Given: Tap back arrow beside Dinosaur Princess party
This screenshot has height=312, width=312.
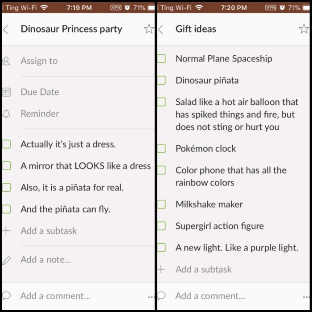Looking at the screenshot, I should point(6,29).
